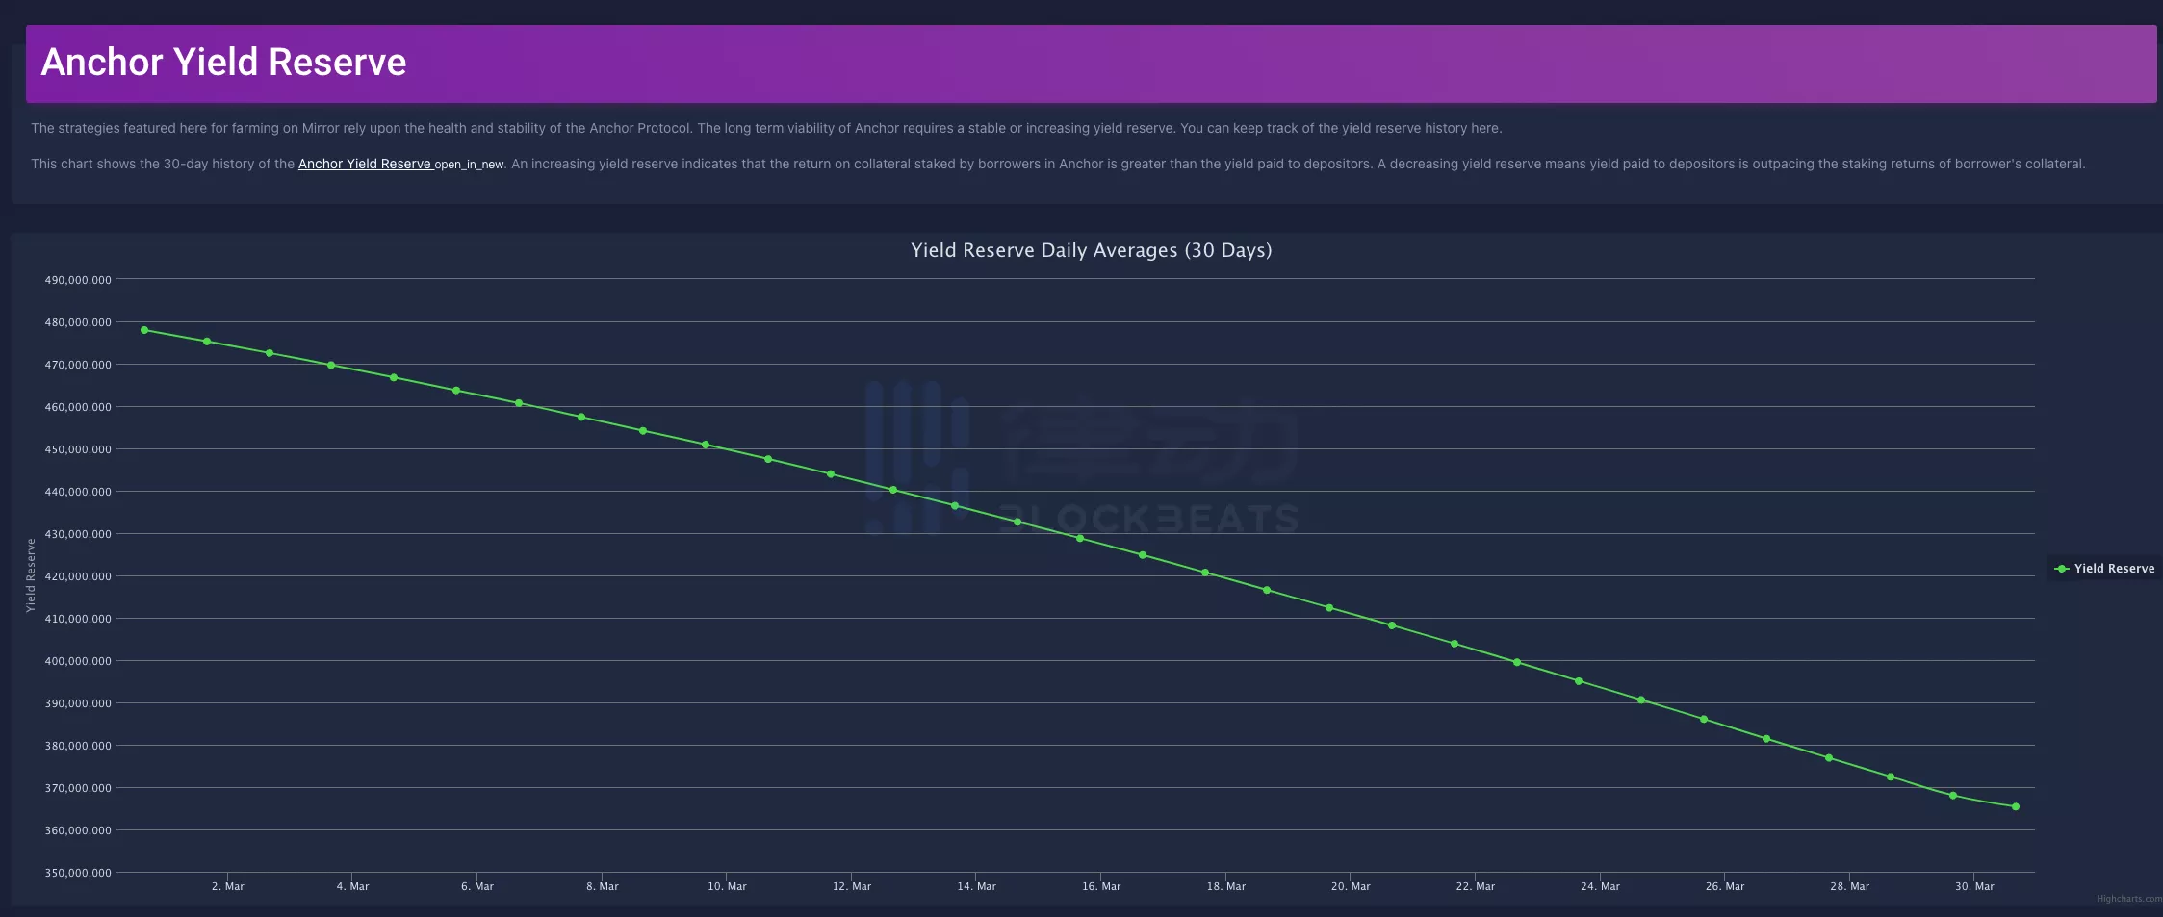Screen dimensions: 2163x917
Task: Open the Anchor Yield Reserve hyperlink
Action: (x=364, y=165)
